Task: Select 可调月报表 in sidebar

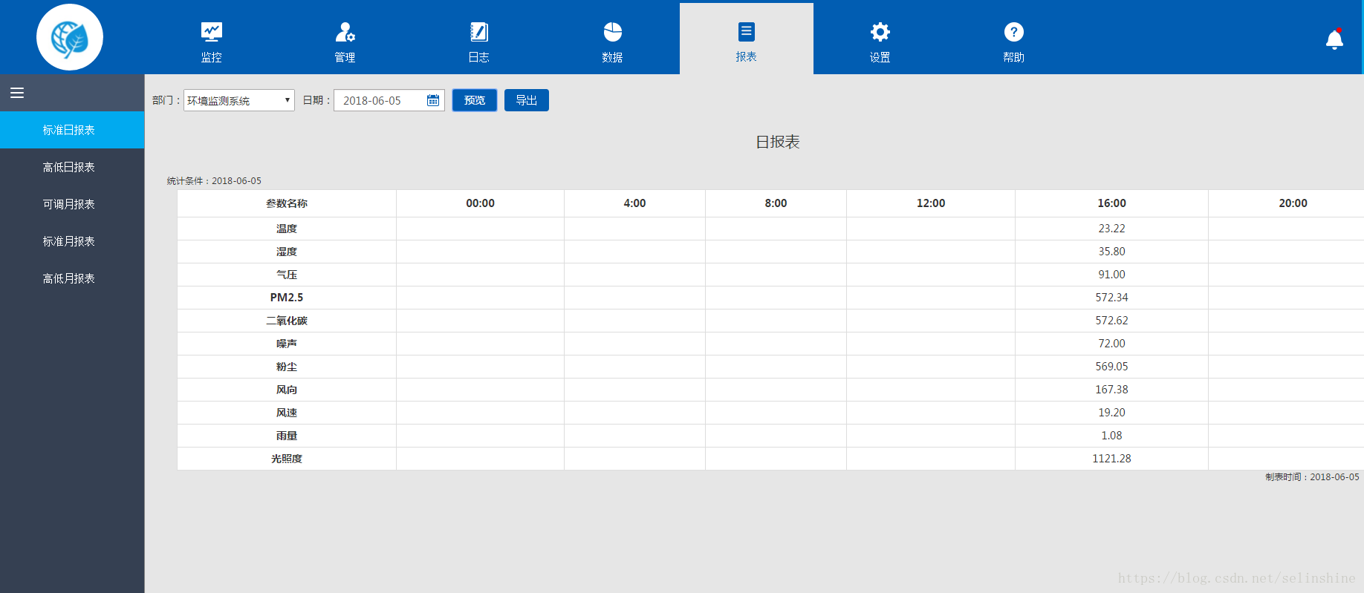Action: [72, 204]
